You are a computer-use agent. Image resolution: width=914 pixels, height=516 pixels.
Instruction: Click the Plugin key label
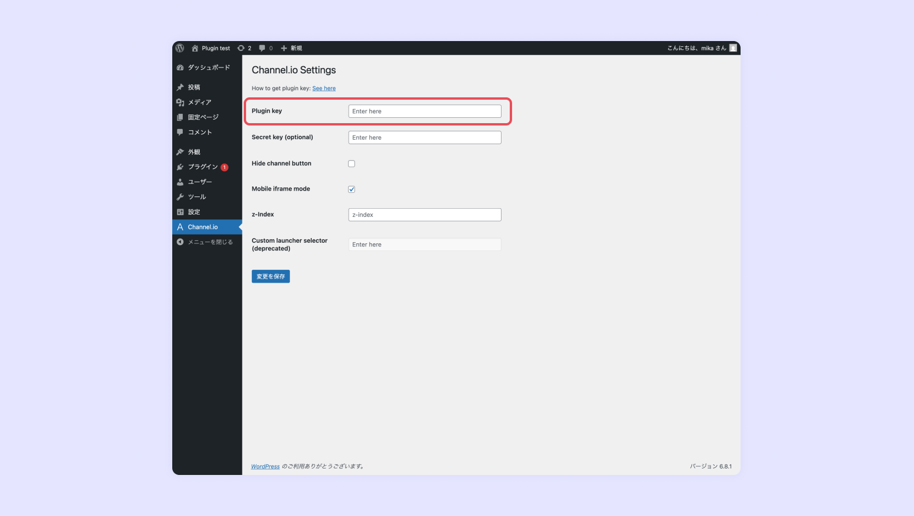(267, 111)
